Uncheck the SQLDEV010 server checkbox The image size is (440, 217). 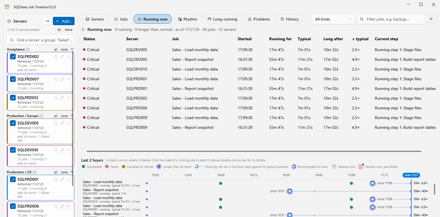tap(13, 150)
